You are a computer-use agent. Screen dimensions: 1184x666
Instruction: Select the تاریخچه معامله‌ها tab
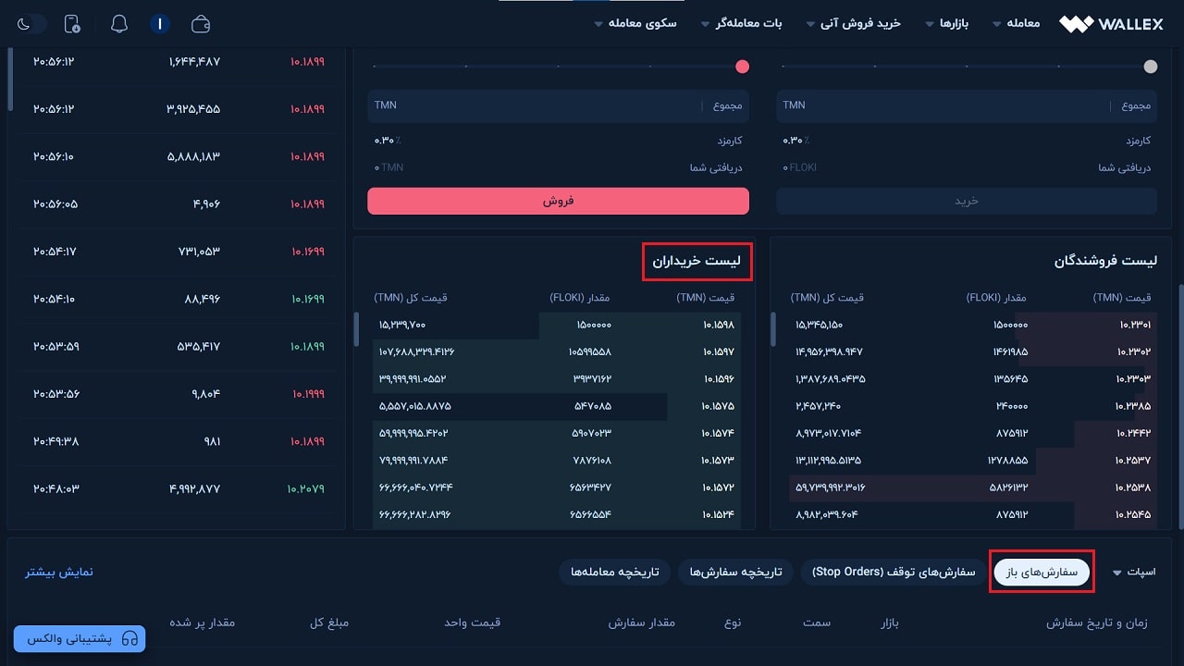614,573
